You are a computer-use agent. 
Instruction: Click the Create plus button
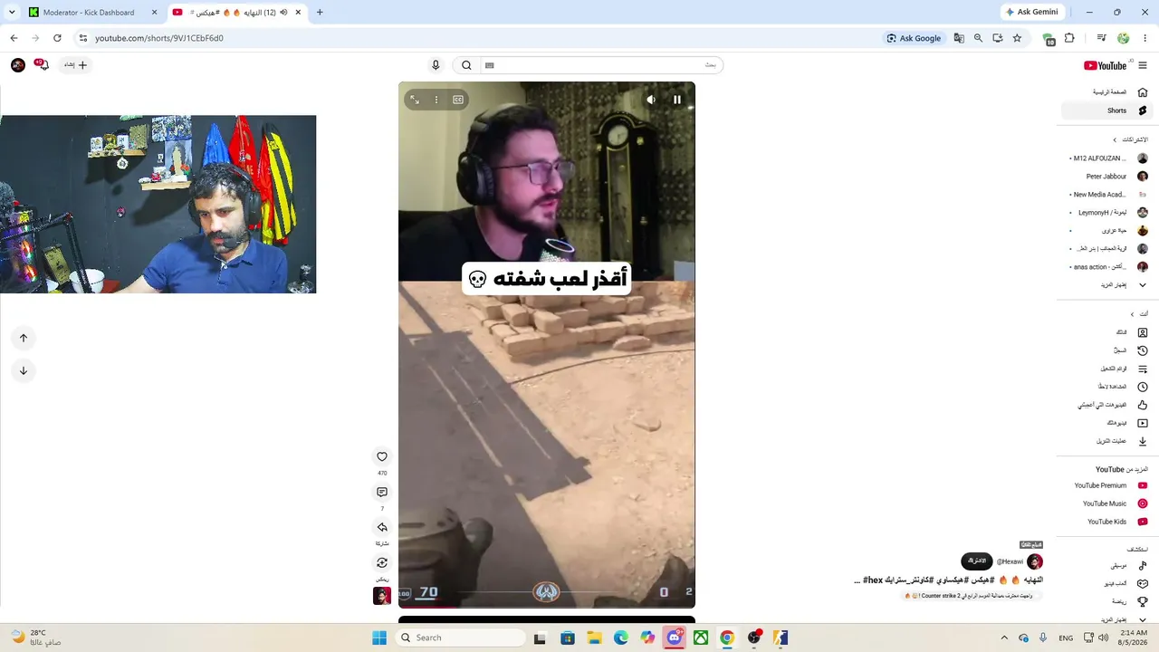click(76, 65)
